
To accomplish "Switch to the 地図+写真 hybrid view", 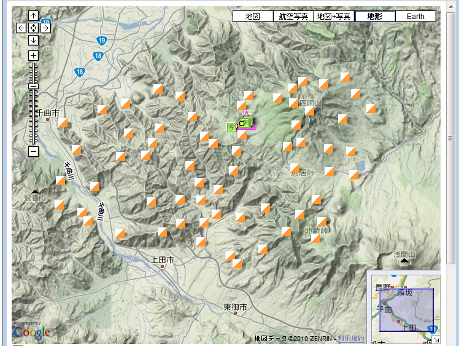I will (x=334, y=16).
